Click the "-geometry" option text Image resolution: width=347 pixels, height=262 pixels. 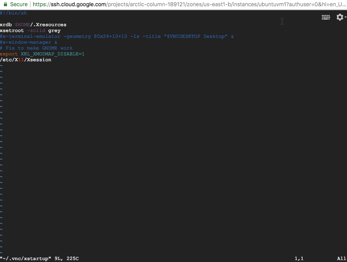77,36
